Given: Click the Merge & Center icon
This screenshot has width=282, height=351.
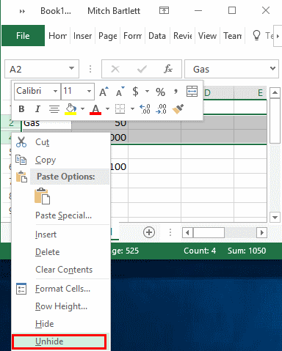Looking at the screenshot, I should 192,92.
